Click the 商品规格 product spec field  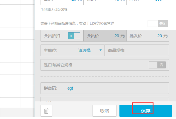[137, 50]
